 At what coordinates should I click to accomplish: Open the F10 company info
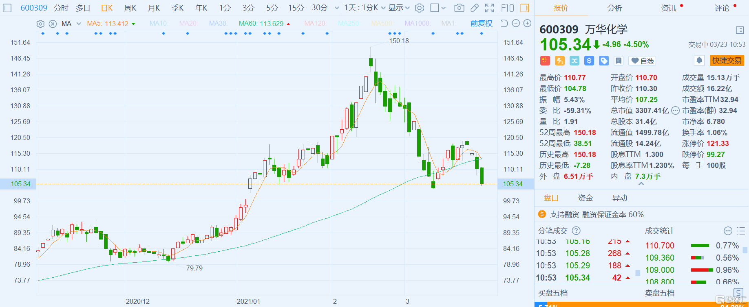(x=508, y=8)
